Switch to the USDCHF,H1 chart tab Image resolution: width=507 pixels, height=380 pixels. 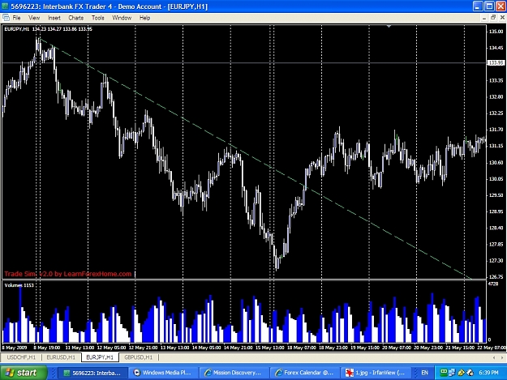click(x=21, y=357)
